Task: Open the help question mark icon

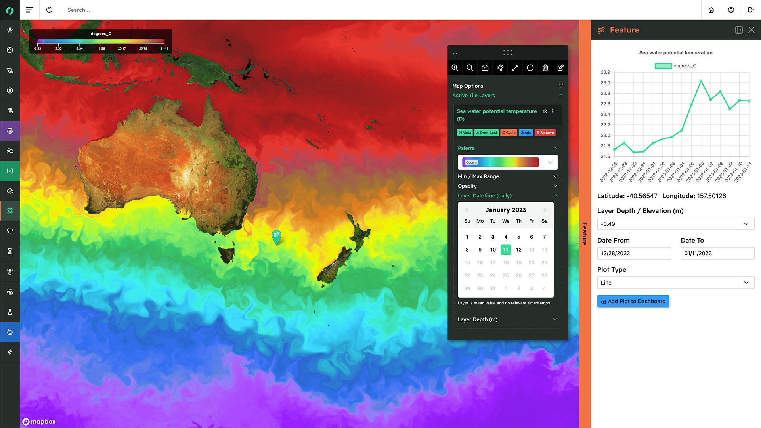Action: coord(49,10)
